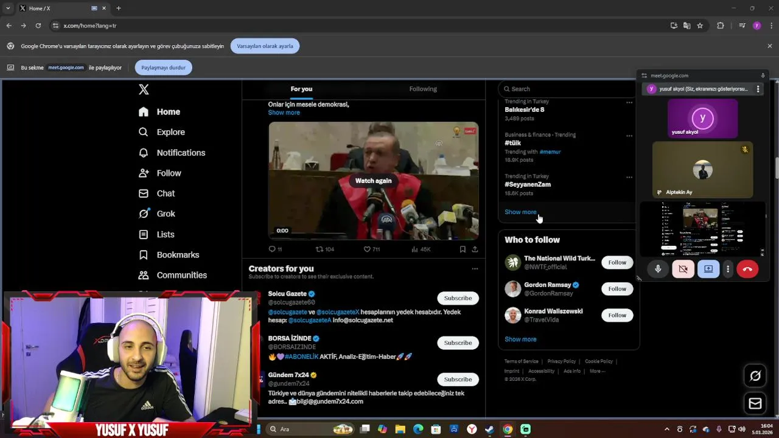Open Chrome media controls icon

(742, 26)
